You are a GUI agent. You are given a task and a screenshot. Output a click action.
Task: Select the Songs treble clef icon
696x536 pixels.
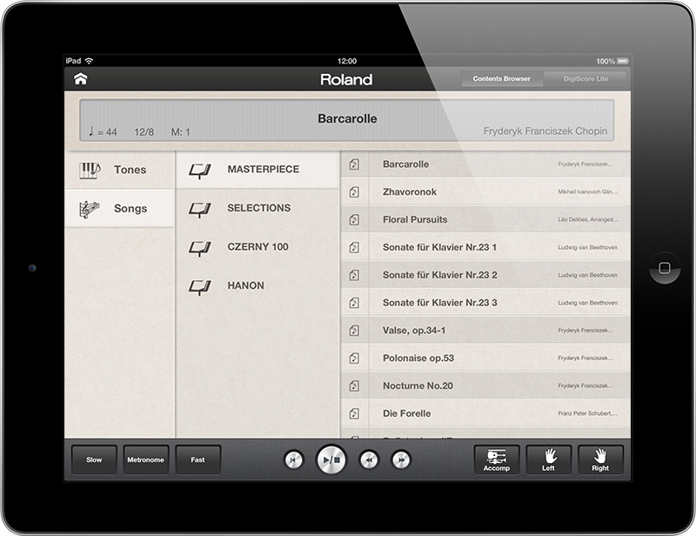[x=90, y=209]
